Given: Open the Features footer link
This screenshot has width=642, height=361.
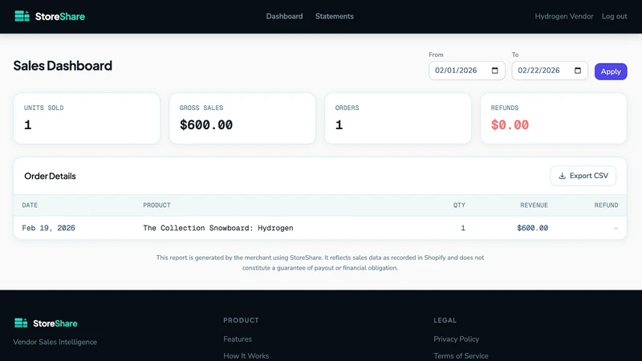Looking at the screenshot, I should (x=238, y=339).
